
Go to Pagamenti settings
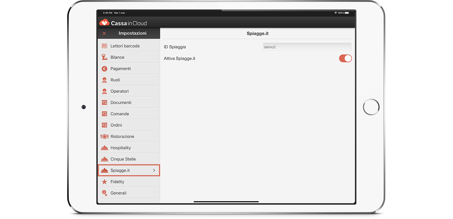tap(129, 69)
